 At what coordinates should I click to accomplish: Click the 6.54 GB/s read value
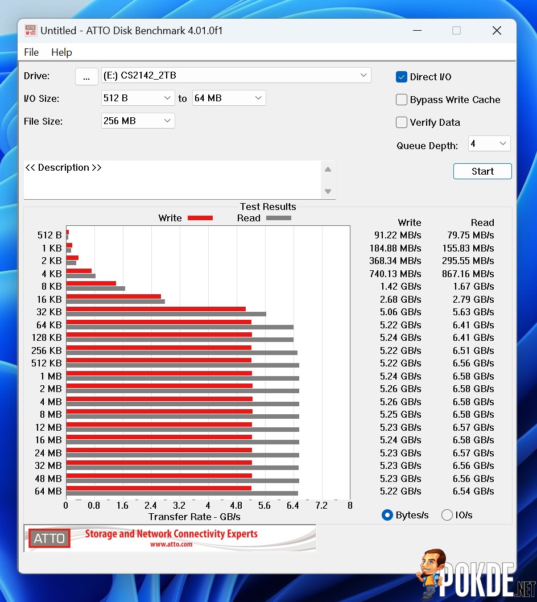pyautogui.click(x=473, y=492)
